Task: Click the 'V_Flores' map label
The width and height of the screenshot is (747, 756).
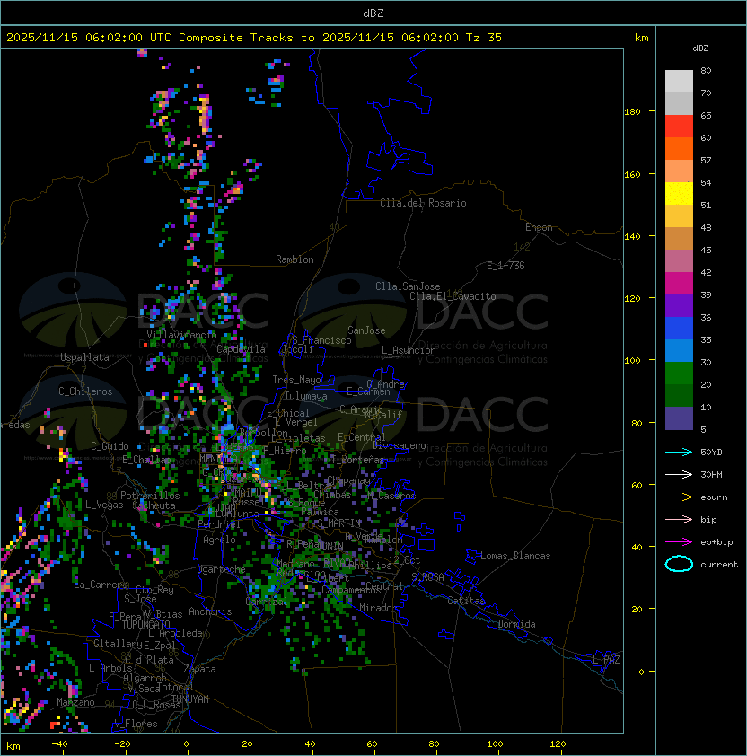Action: [136, 724]
